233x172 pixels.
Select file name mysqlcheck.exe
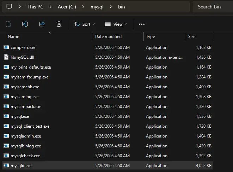25,156
